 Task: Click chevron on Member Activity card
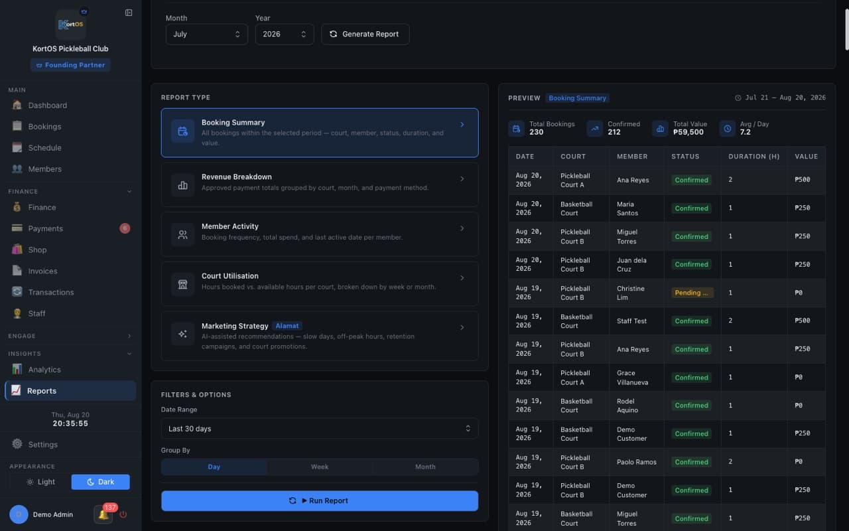coord(462,228)
